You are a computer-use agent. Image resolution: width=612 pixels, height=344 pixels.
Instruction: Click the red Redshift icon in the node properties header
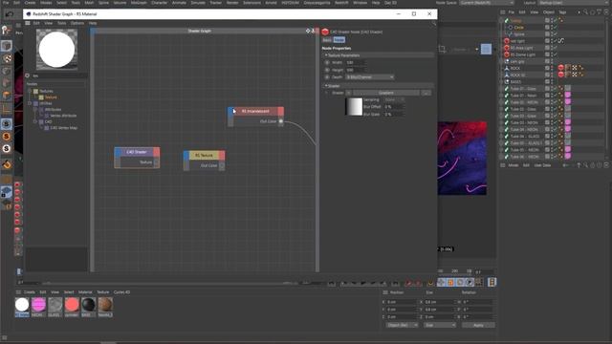click(x=325, y=32)
